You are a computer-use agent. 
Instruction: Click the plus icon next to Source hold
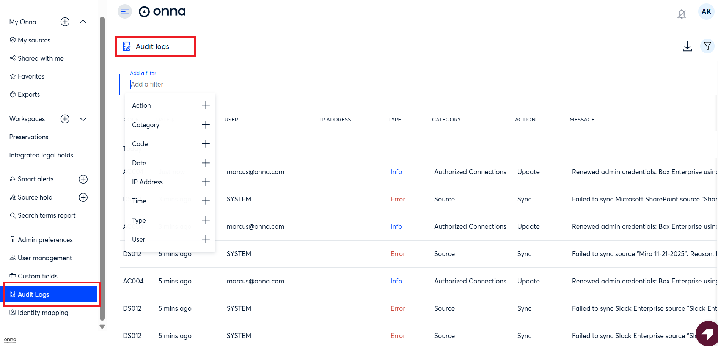83,197
